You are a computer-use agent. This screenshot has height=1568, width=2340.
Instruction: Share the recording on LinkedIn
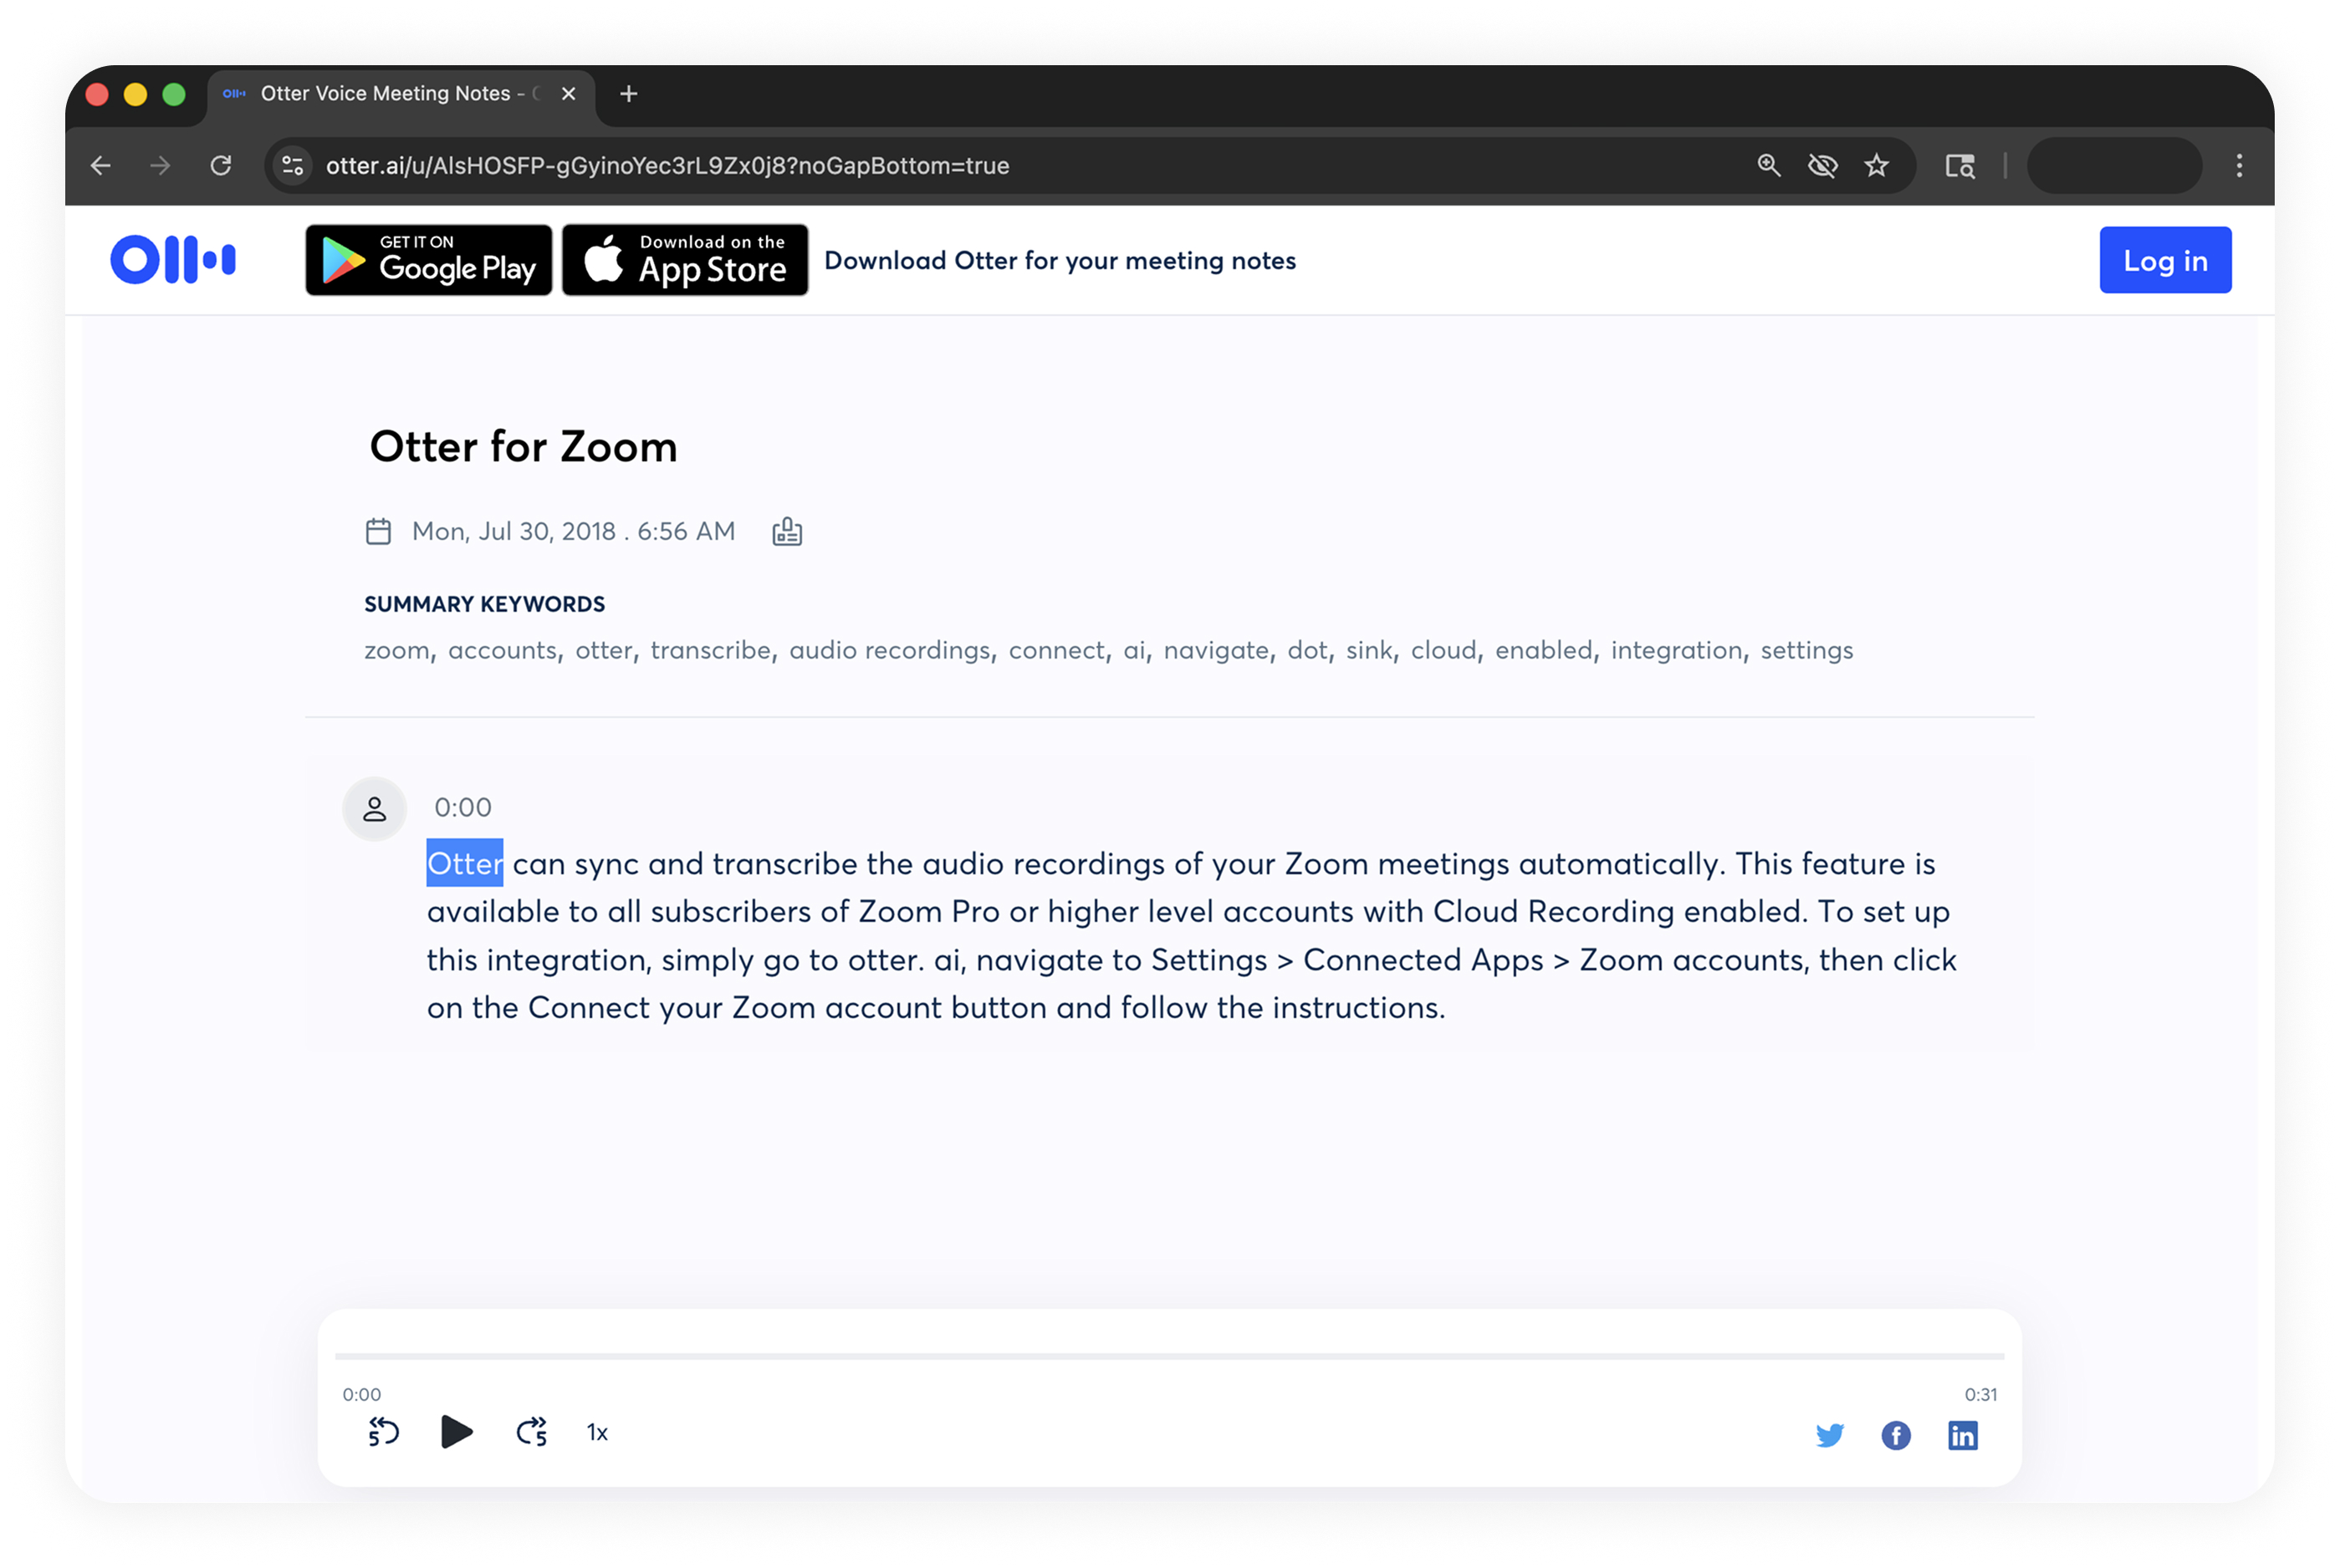point(1962,1435)
